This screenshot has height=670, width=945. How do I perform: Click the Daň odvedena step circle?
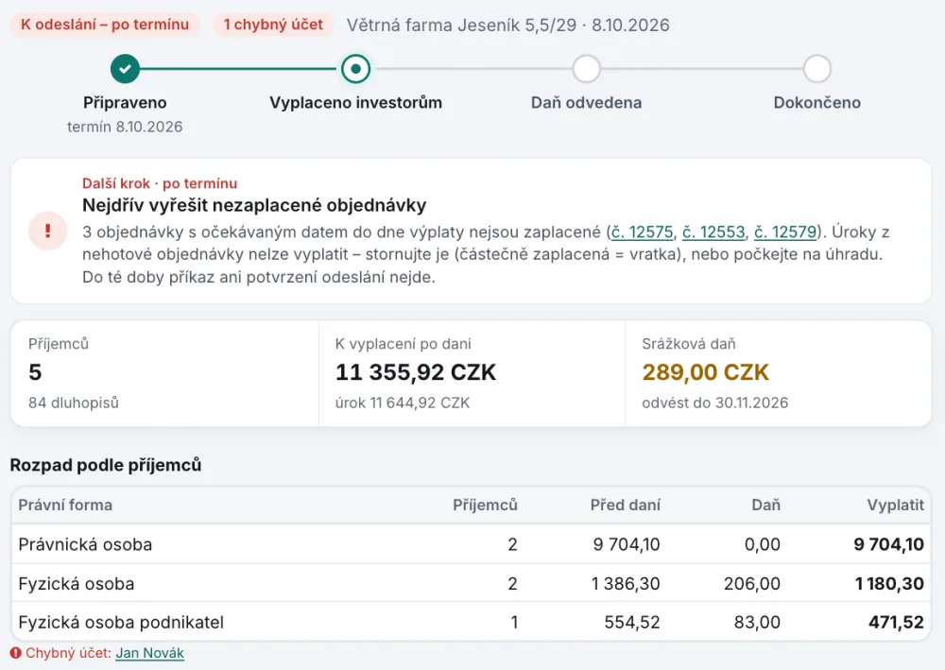[587, 69]
